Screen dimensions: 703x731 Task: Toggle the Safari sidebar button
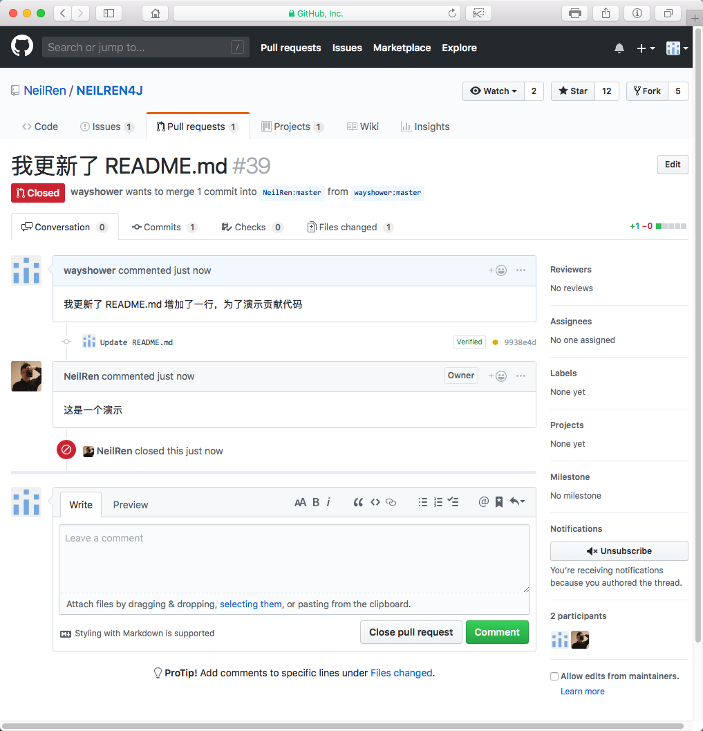(109, 13)
